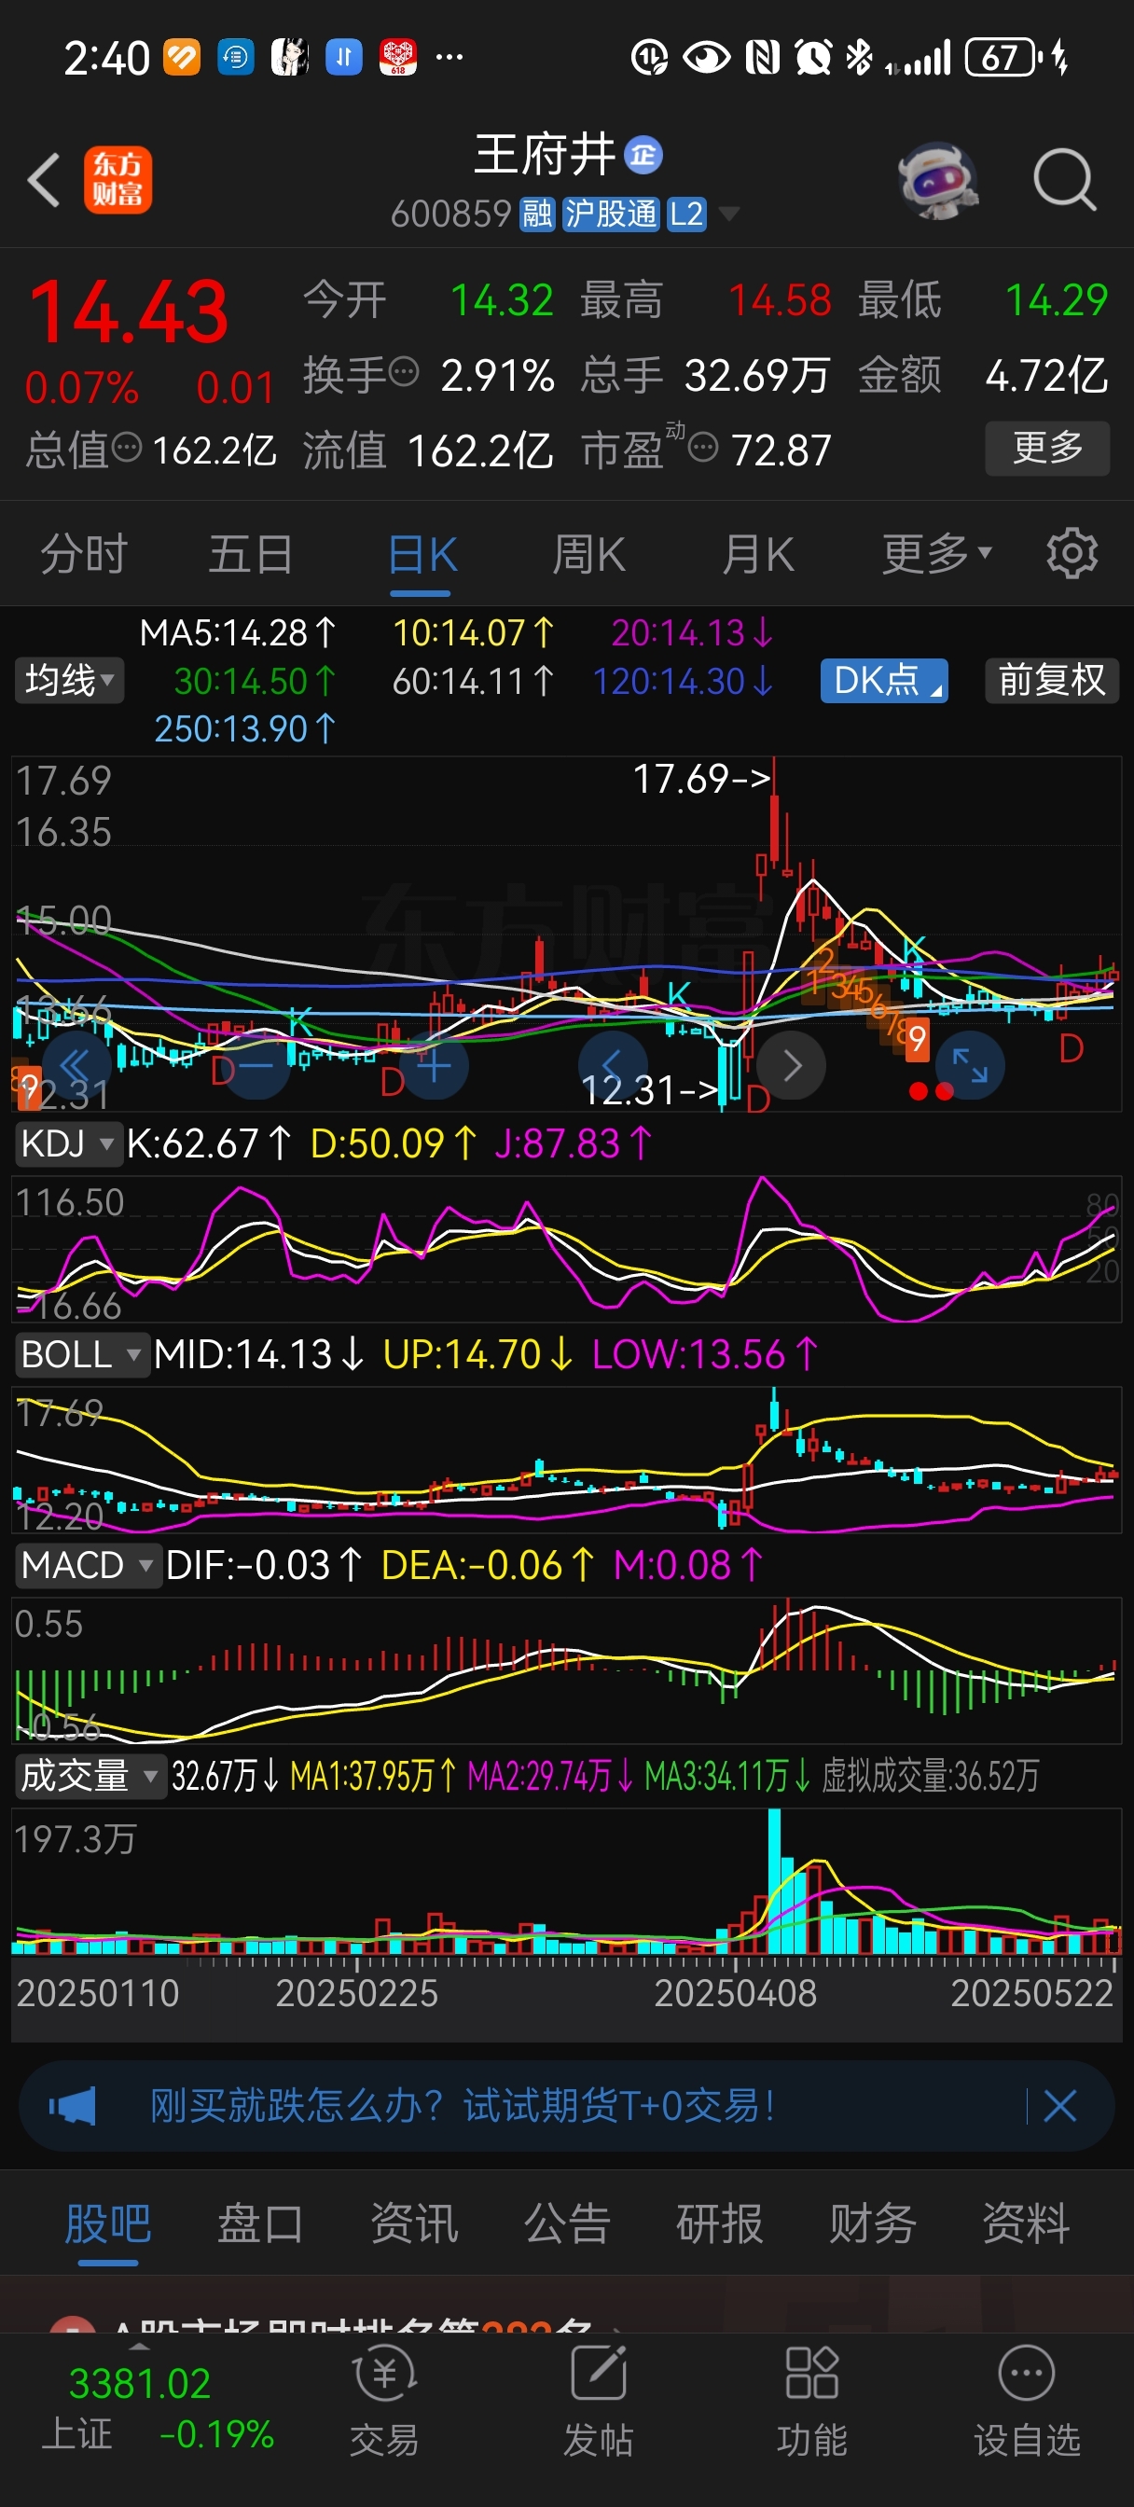Viewport: 1134px width, 2507px height.
Task: Move chart right with arrow button
Action: pos(792,1066)
